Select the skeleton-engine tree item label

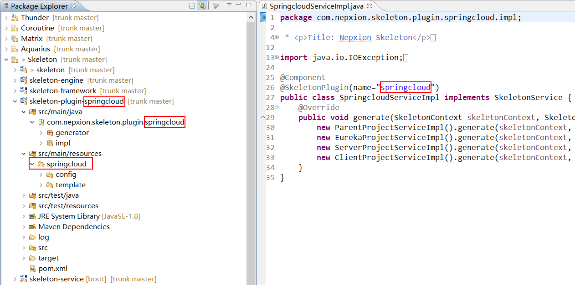[56, 80]
